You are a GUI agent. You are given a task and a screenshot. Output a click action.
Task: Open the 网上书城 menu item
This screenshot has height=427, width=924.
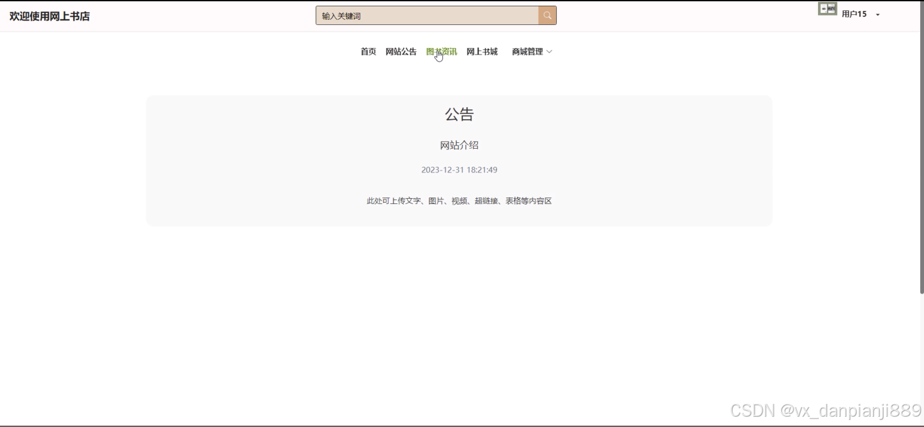point(482,52)
